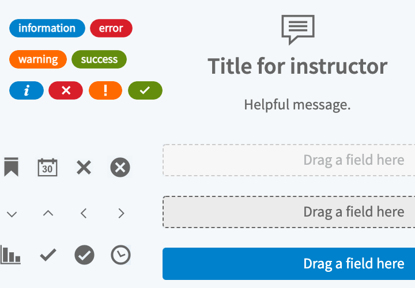
Task: Expand using the downward chevron
Action: 12,214
